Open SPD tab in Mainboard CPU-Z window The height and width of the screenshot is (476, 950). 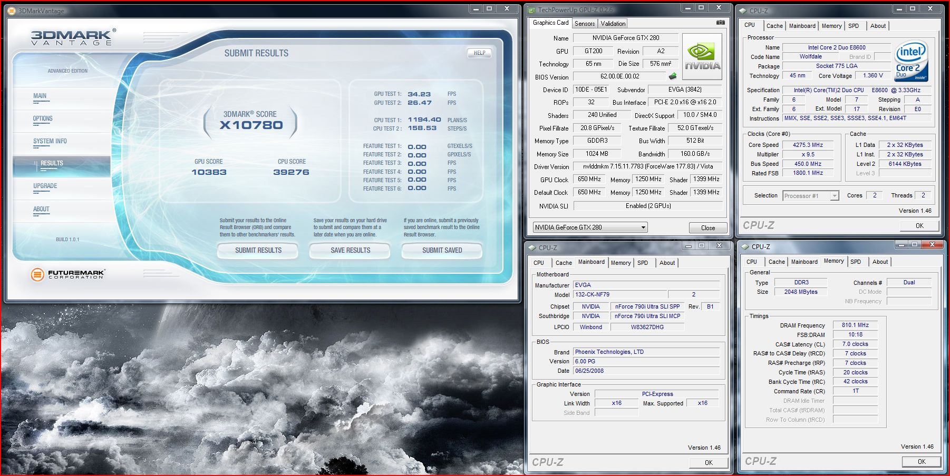tap(643, 263)
